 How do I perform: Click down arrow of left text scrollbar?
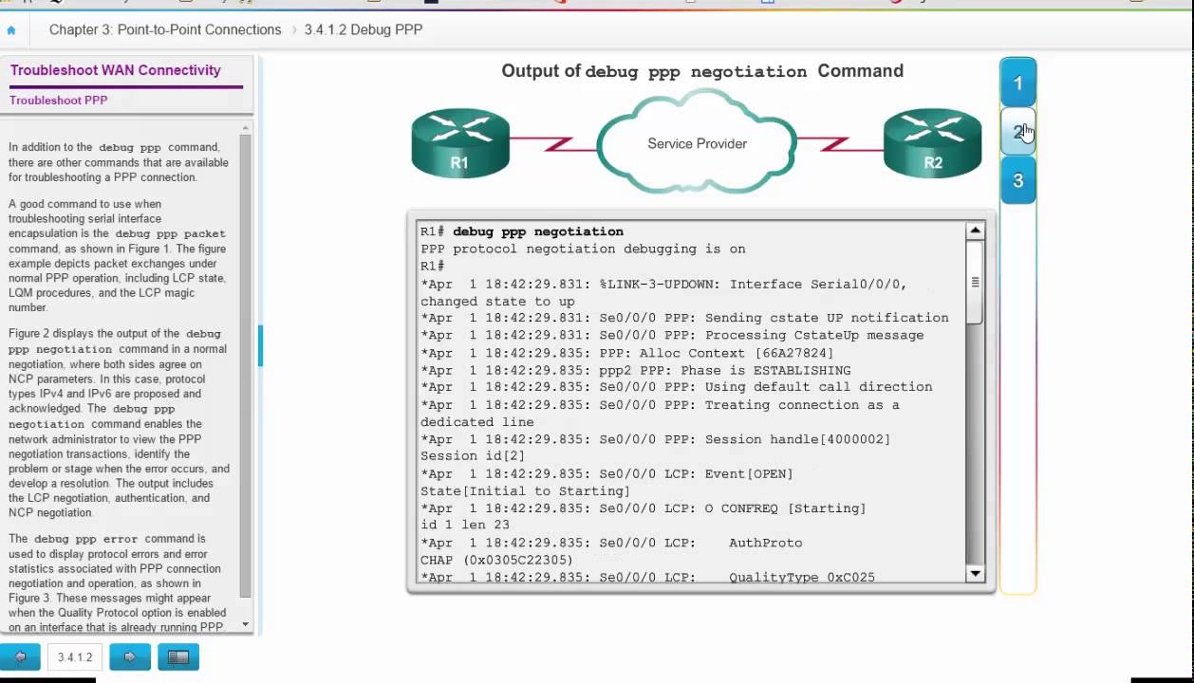[x=246, y=624]
